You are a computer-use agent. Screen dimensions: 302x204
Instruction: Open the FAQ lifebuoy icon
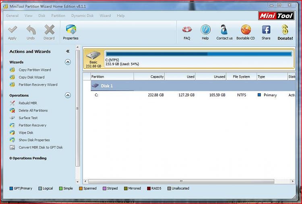187,30
